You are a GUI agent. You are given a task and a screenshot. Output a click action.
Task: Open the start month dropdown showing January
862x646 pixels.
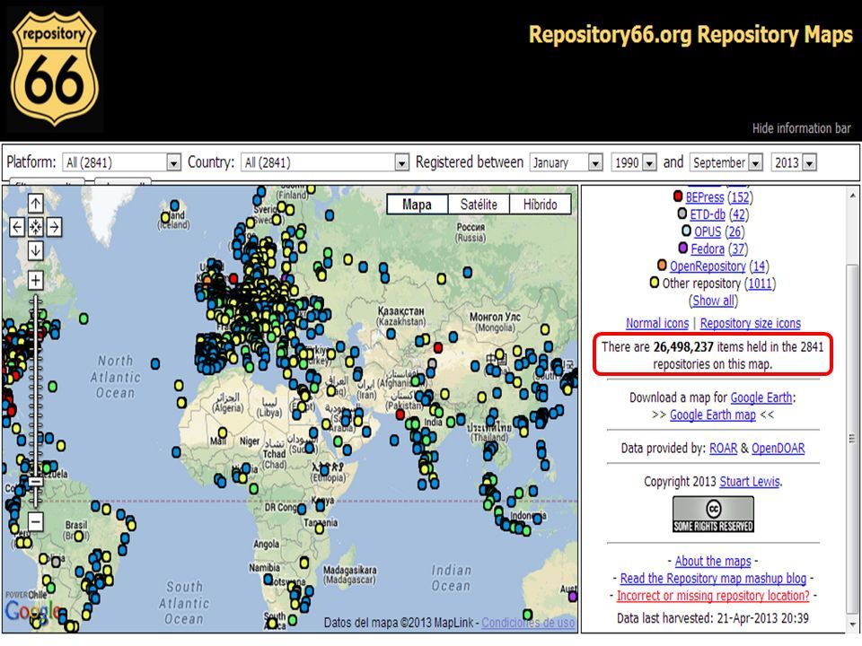tap(566, 162)
